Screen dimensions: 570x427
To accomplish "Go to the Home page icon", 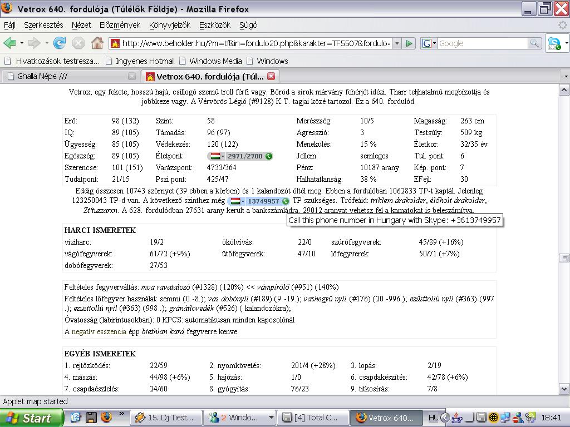I will [97, 43].
